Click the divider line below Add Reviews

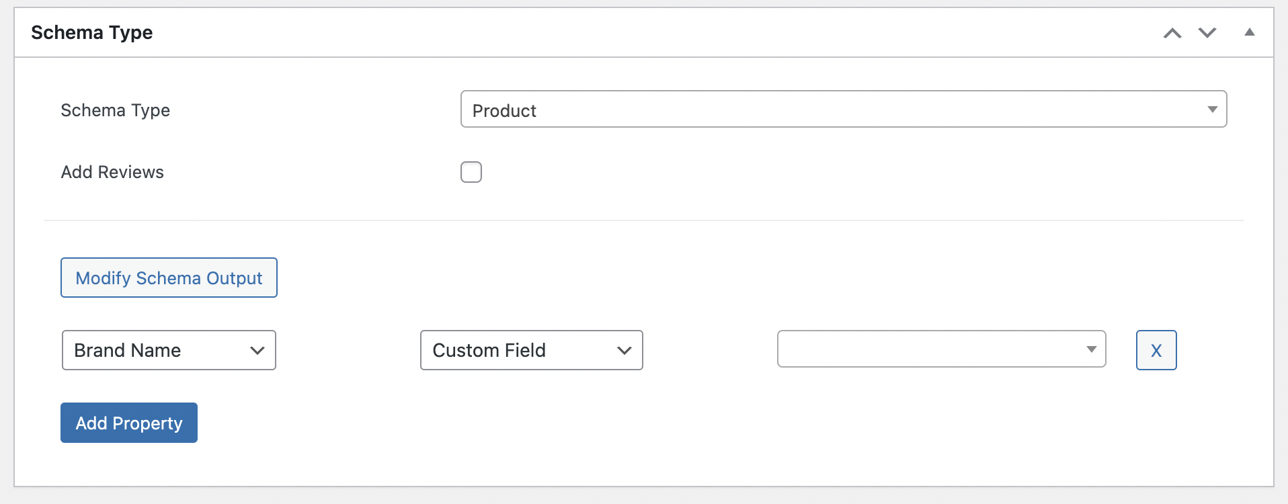tap(644, 220)
